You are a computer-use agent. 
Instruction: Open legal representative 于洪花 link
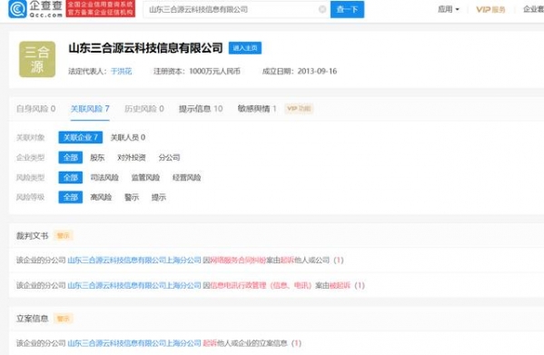point(121,72)
